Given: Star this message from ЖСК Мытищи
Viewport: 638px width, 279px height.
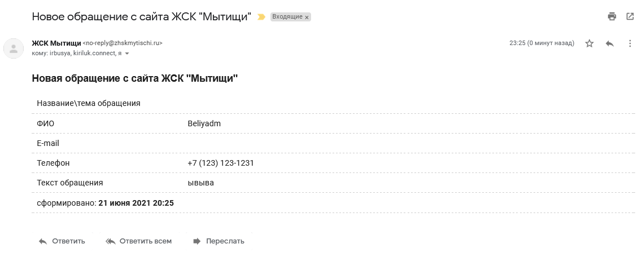Looking at the screenshot, I should [x=589, y=43].
